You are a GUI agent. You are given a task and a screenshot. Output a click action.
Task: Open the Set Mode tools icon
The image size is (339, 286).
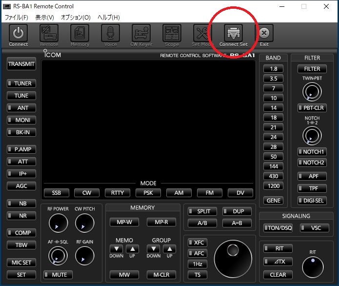click(x=202, y=33)
